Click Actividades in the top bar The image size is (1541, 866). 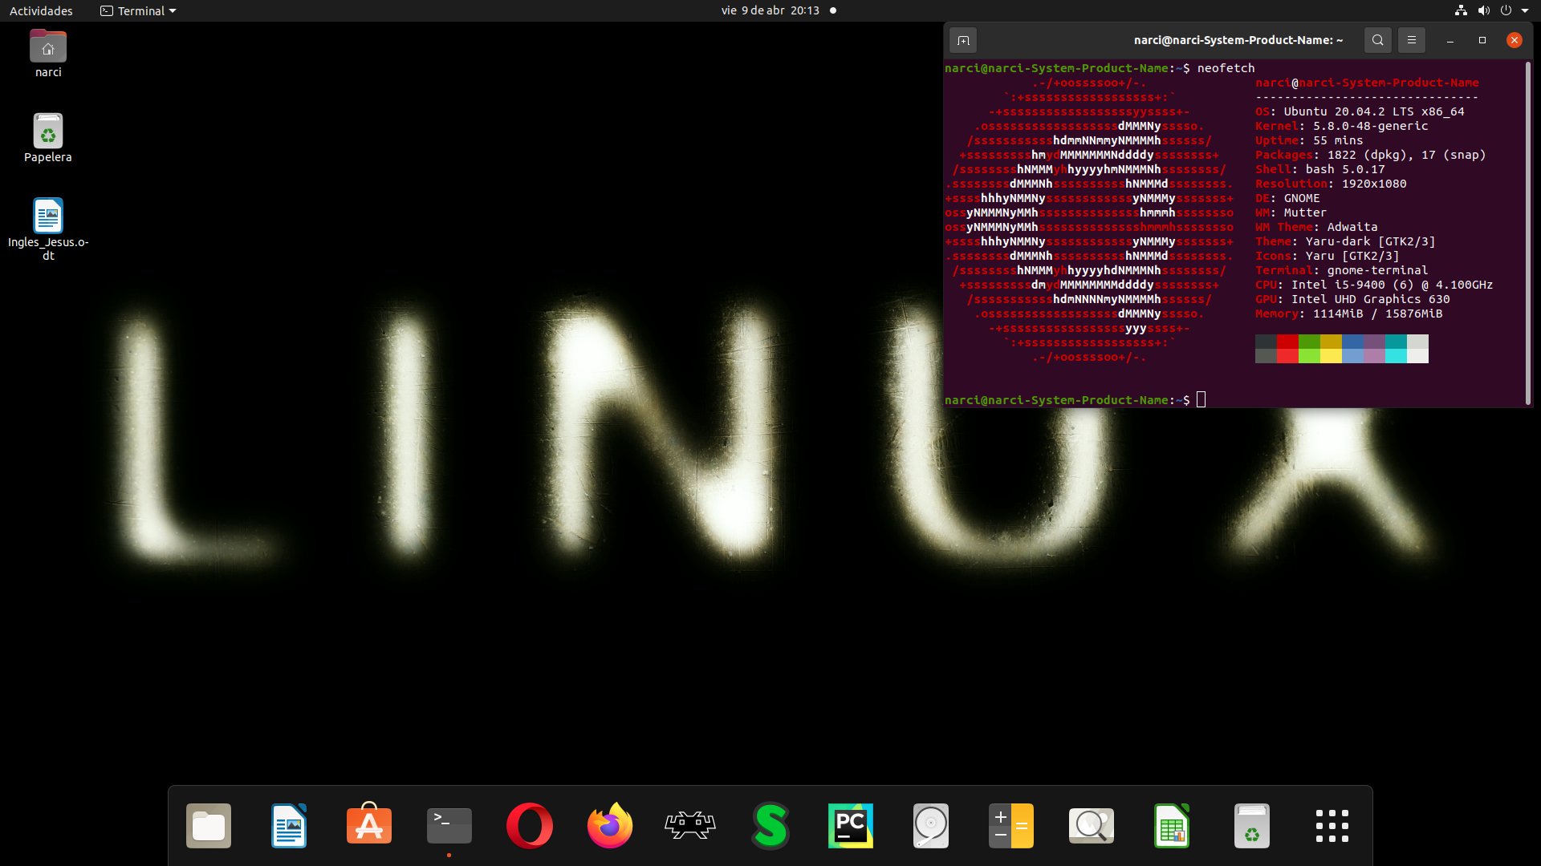[41, 10]
